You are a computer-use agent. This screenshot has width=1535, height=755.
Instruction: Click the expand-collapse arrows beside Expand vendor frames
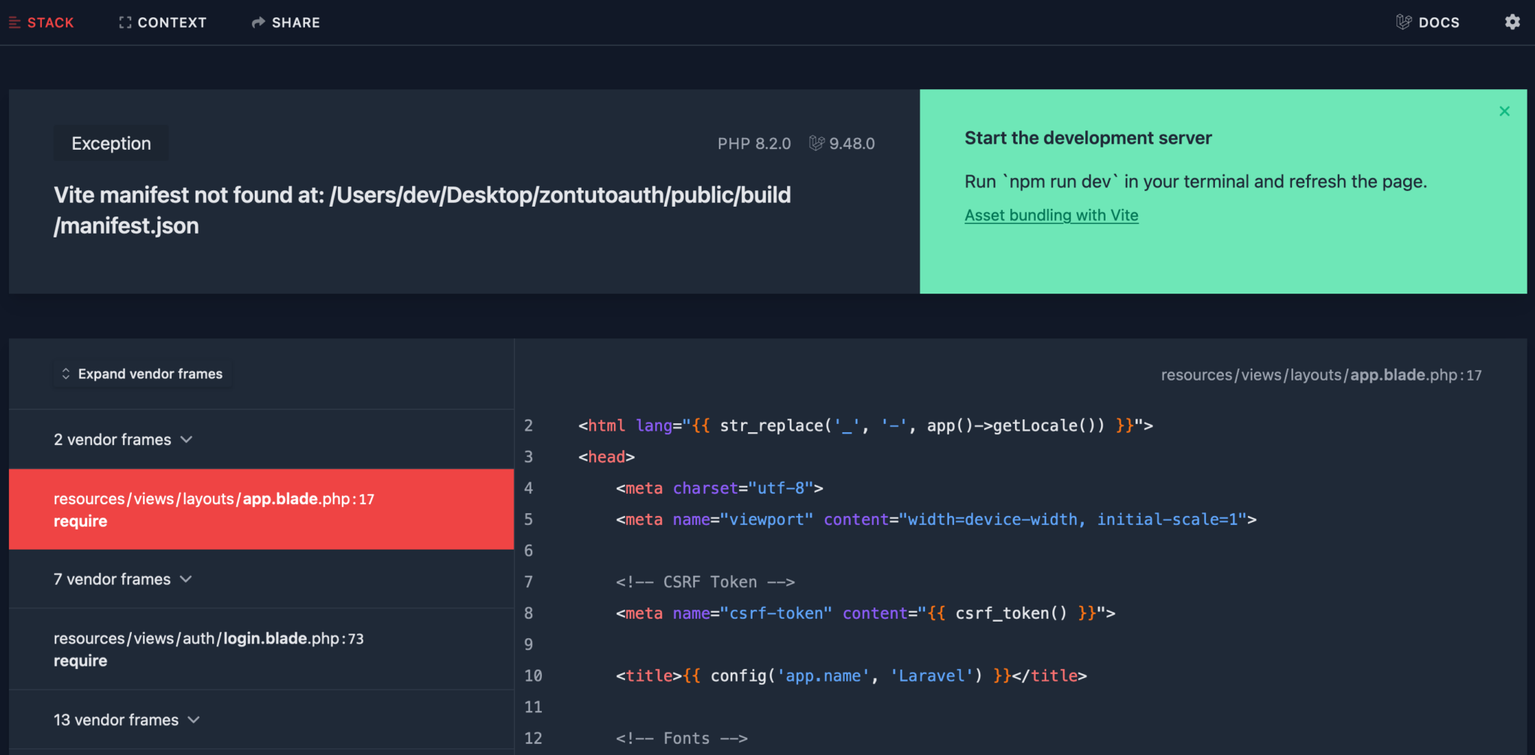66,374
